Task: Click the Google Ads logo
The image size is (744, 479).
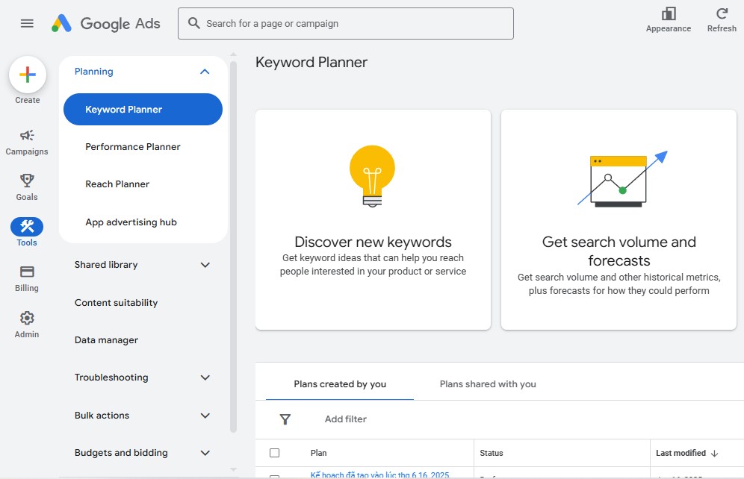Action: tap(106, 23)
